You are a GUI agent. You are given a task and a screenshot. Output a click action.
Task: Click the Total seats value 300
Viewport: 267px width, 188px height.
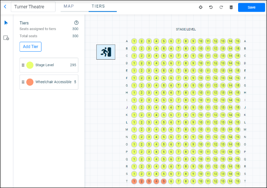75,36
